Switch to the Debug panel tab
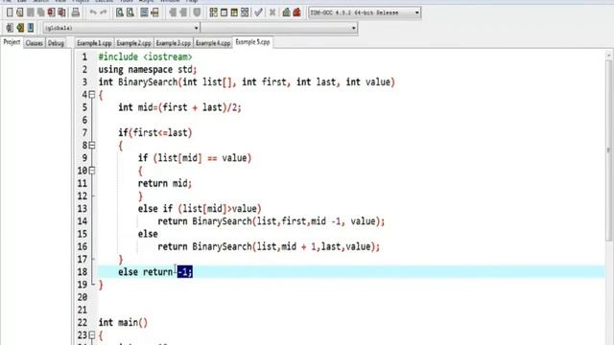This screenshot has width=614, height=345. 56,43
